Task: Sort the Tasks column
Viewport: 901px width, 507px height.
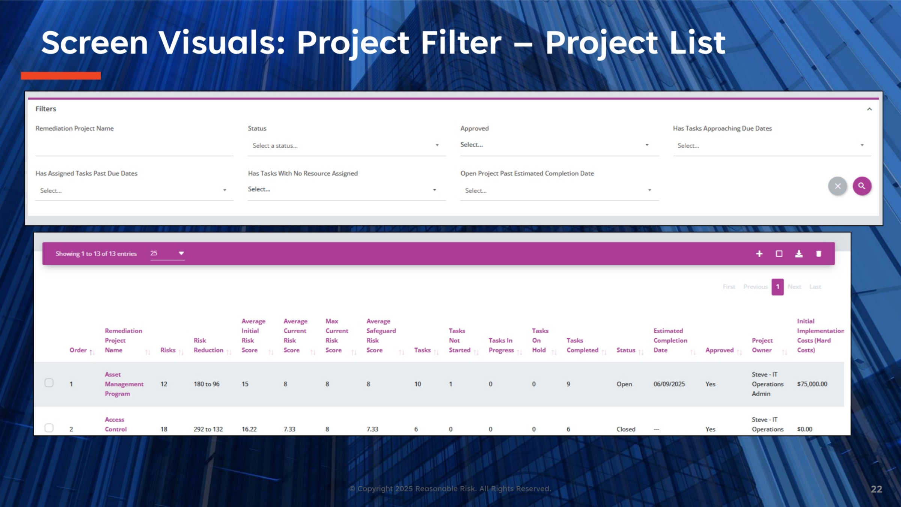Action: [436, 352]
